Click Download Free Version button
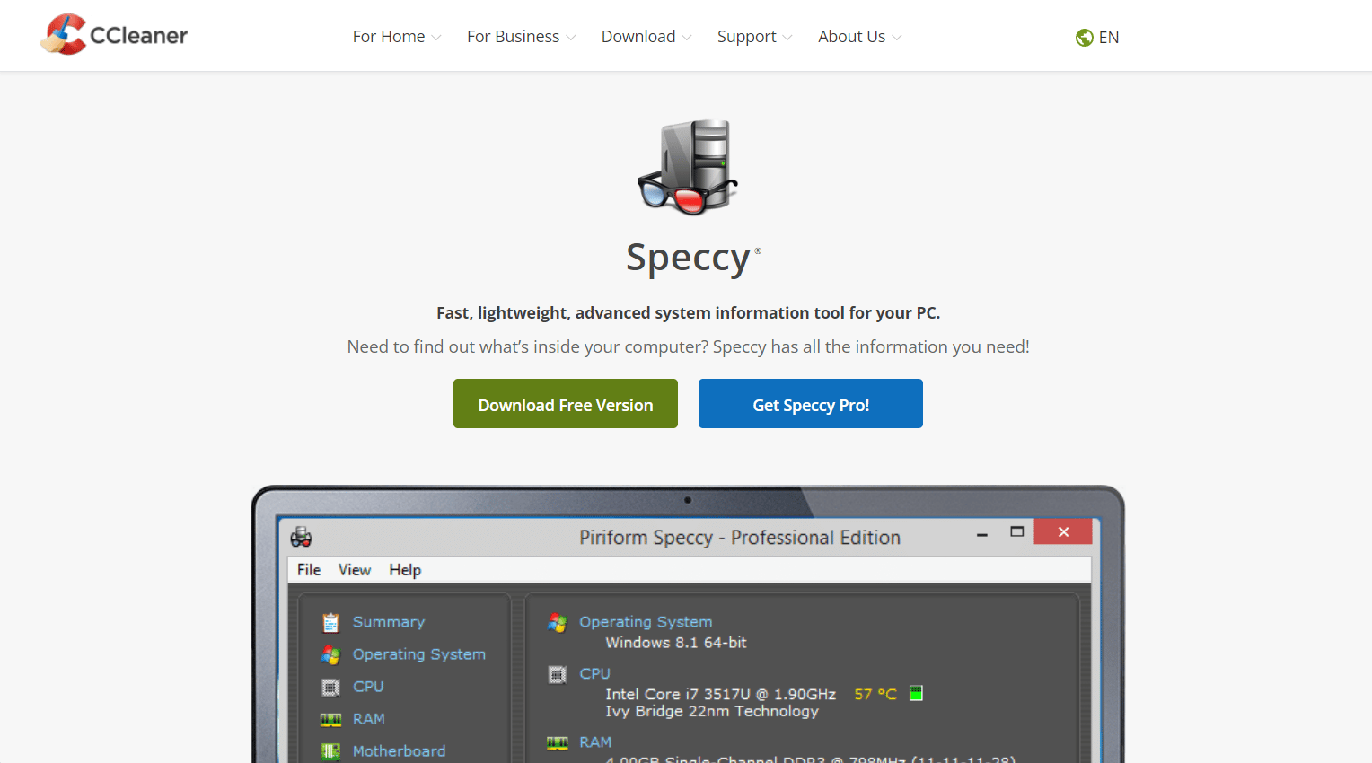Image resolution: width=1372 pixels, height=763 pixels. 566,404
